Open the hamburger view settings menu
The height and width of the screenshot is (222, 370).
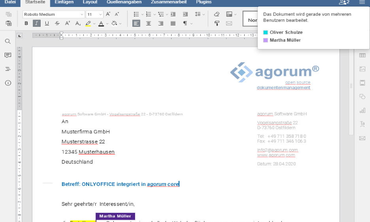click(x=362, y=2)
